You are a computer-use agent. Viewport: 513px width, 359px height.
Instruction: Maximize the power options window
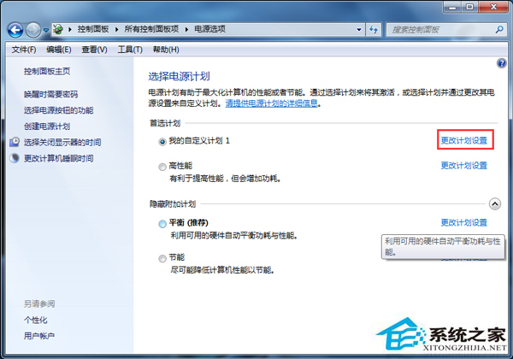point(469,7)
